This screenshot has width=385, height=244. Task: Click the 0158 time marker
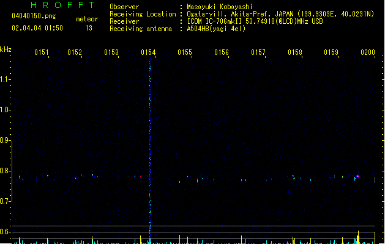pos(295,52)
